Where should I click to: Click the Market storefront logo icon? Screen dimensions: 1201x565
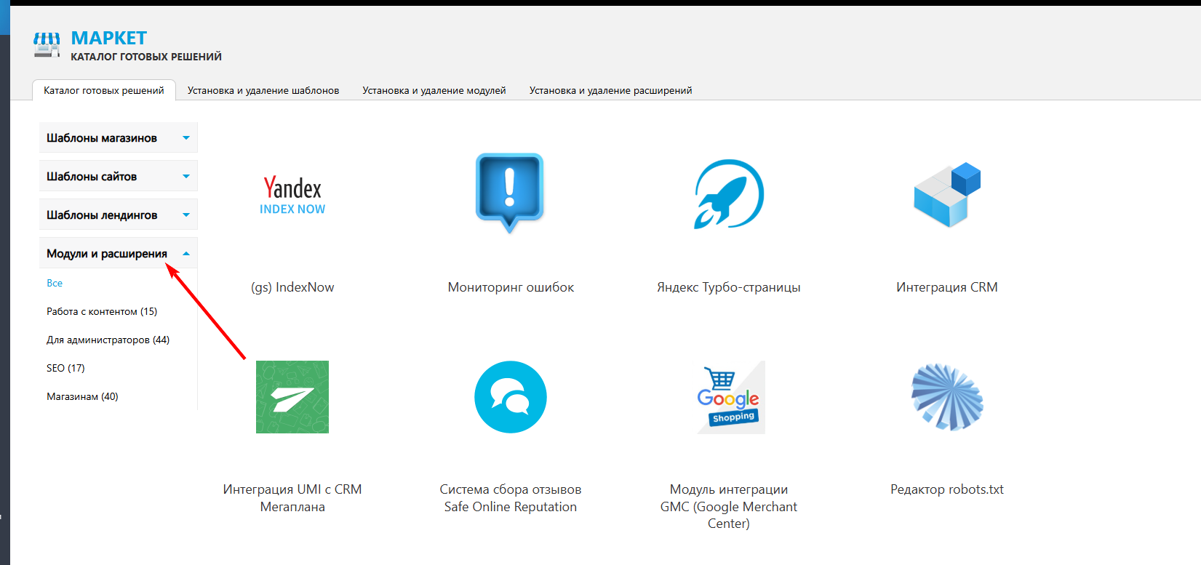tap(47, 45)
